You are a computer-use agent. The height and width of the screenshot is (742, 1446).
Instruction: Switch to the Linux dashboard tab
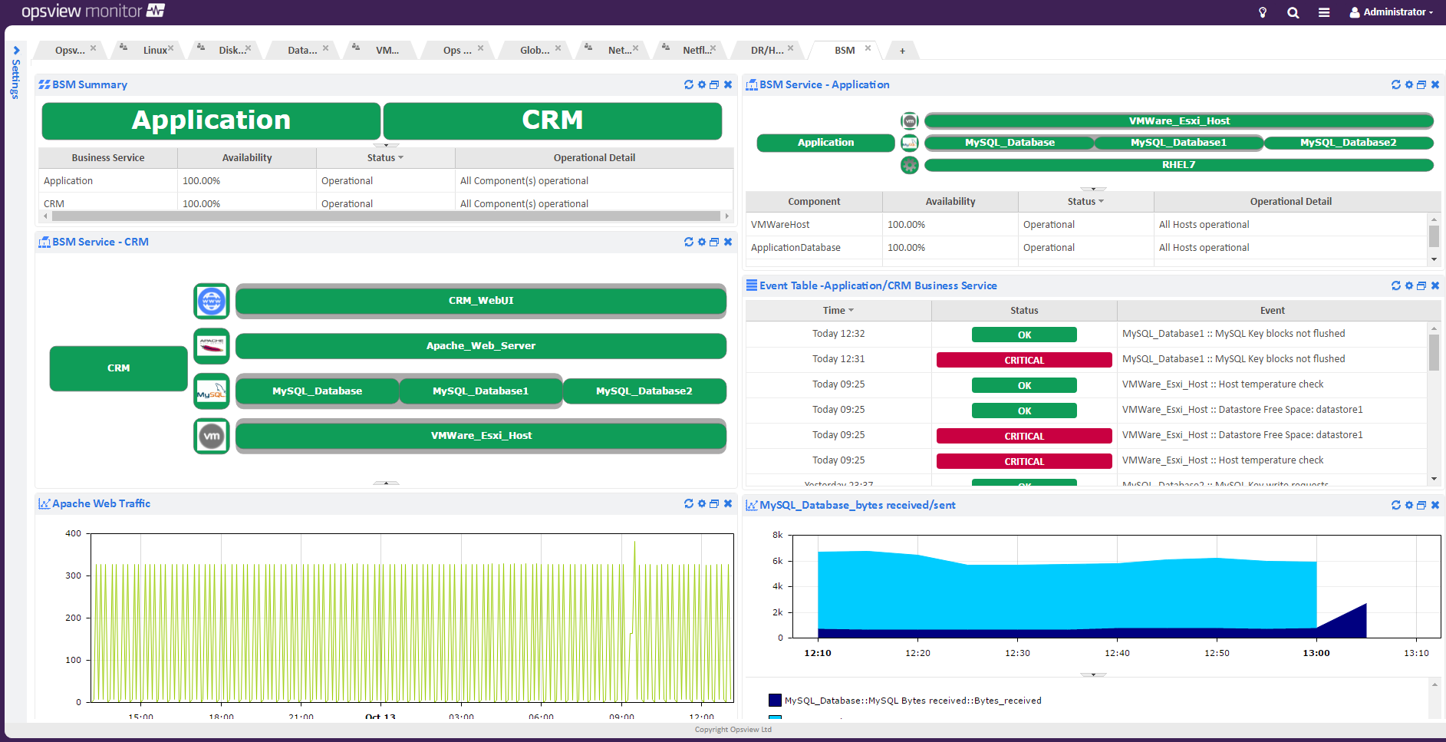tap(154, 49)
